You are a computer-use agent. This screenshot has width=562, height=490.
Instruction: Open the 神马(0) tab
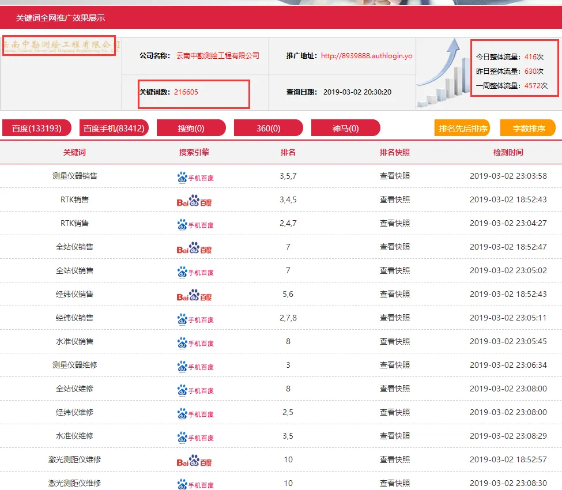tap(346, 128)
